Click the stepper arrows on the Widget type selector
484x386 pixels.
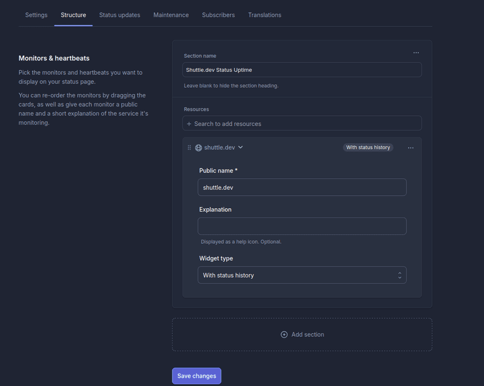click(x=400, y=275)
